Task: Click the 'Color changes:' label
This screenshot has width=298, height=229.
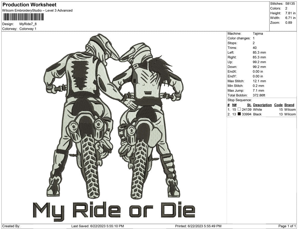Action: pos(239,38)
